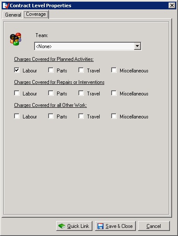Enable Parts for Planned Activities
Screen dimensions: 178x236
(51, 70)
